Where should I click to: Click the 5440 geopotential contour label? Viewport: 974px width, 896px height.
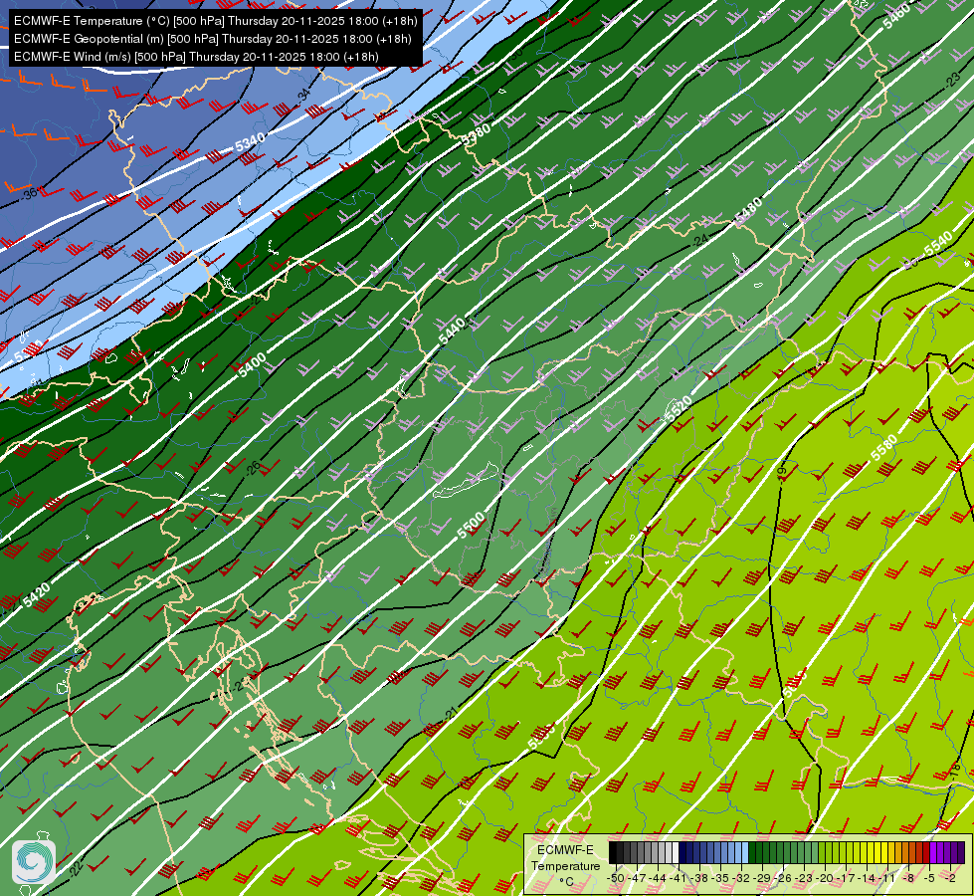coord(452,331)
